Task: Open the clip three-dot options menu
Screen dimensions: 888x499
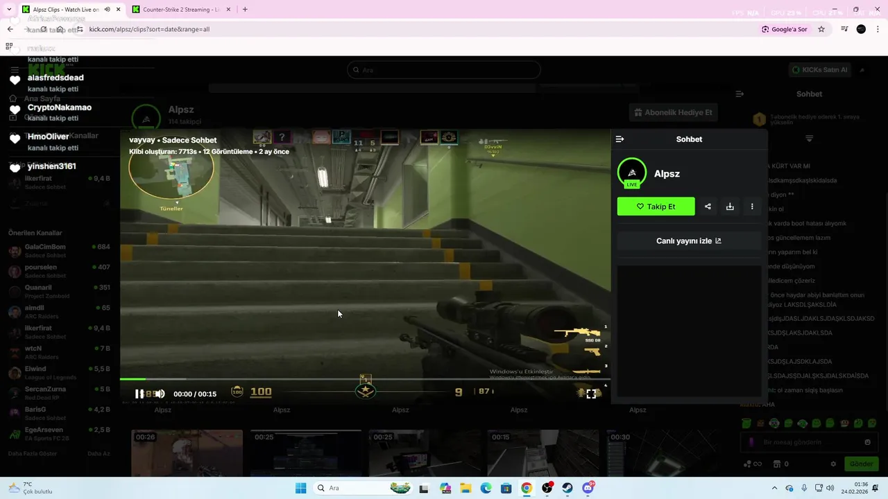Action: click(752, 207)
